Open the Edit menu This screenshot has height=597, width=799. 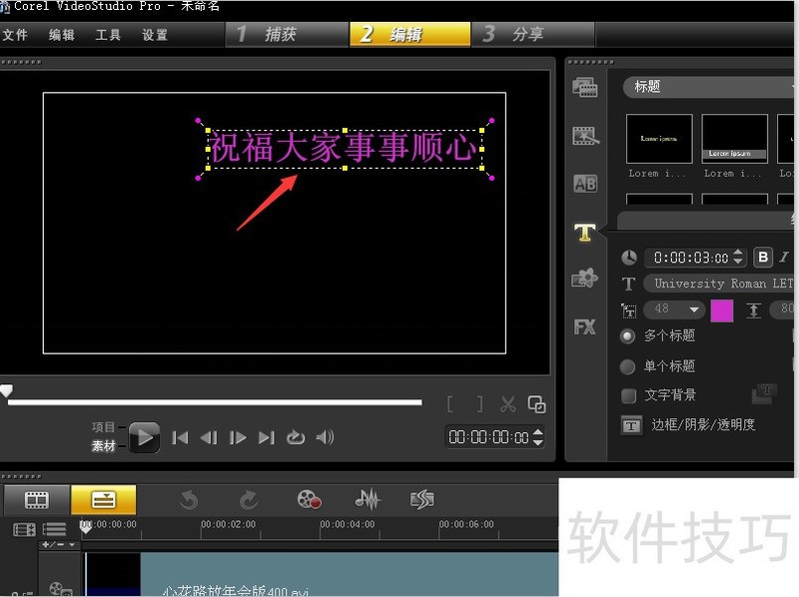tap(62, 35)
